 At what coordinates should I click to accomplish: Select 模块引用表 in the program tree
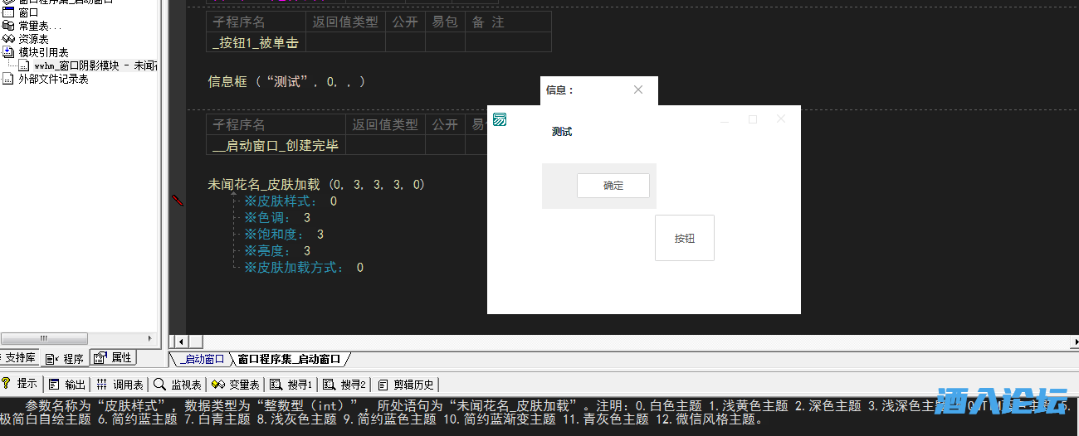point(43,52)
